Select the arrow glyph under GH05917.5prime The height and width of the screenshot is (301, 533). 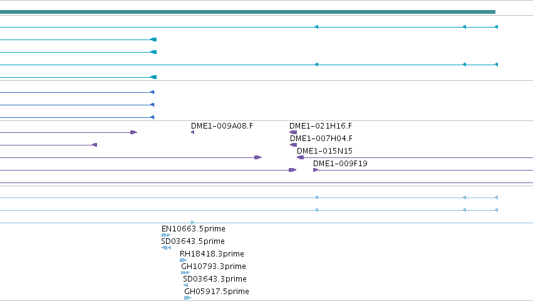187,298
